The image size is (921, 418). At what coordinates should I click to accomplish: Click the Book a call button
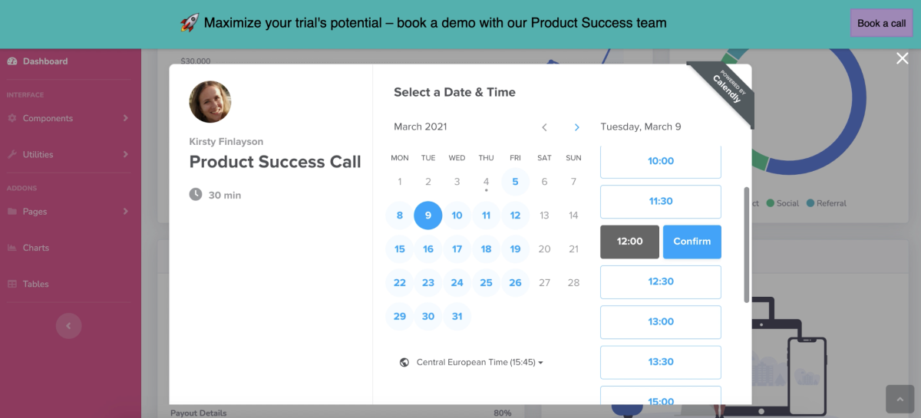coord(882,23)
